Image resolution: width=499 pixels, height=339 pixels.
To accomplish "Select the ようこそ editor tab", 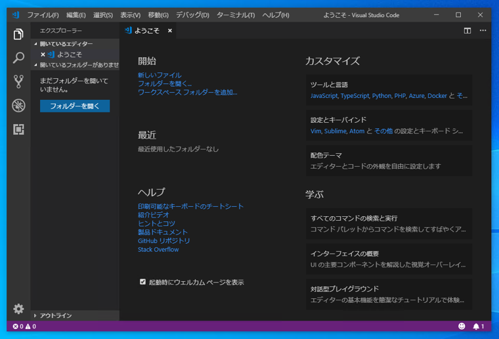I will (x=147, y=31).
